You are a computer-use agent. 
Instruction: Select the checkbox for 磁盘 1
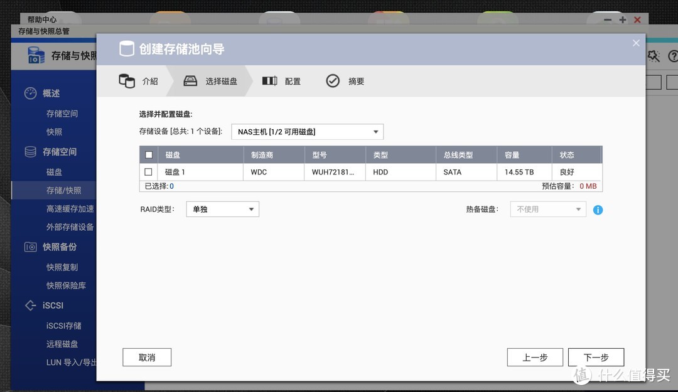point(148,171)
